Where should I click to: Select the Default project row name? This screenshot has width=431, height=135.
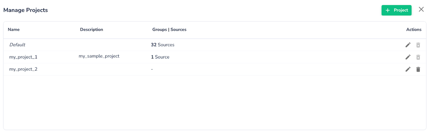[17, 45]
